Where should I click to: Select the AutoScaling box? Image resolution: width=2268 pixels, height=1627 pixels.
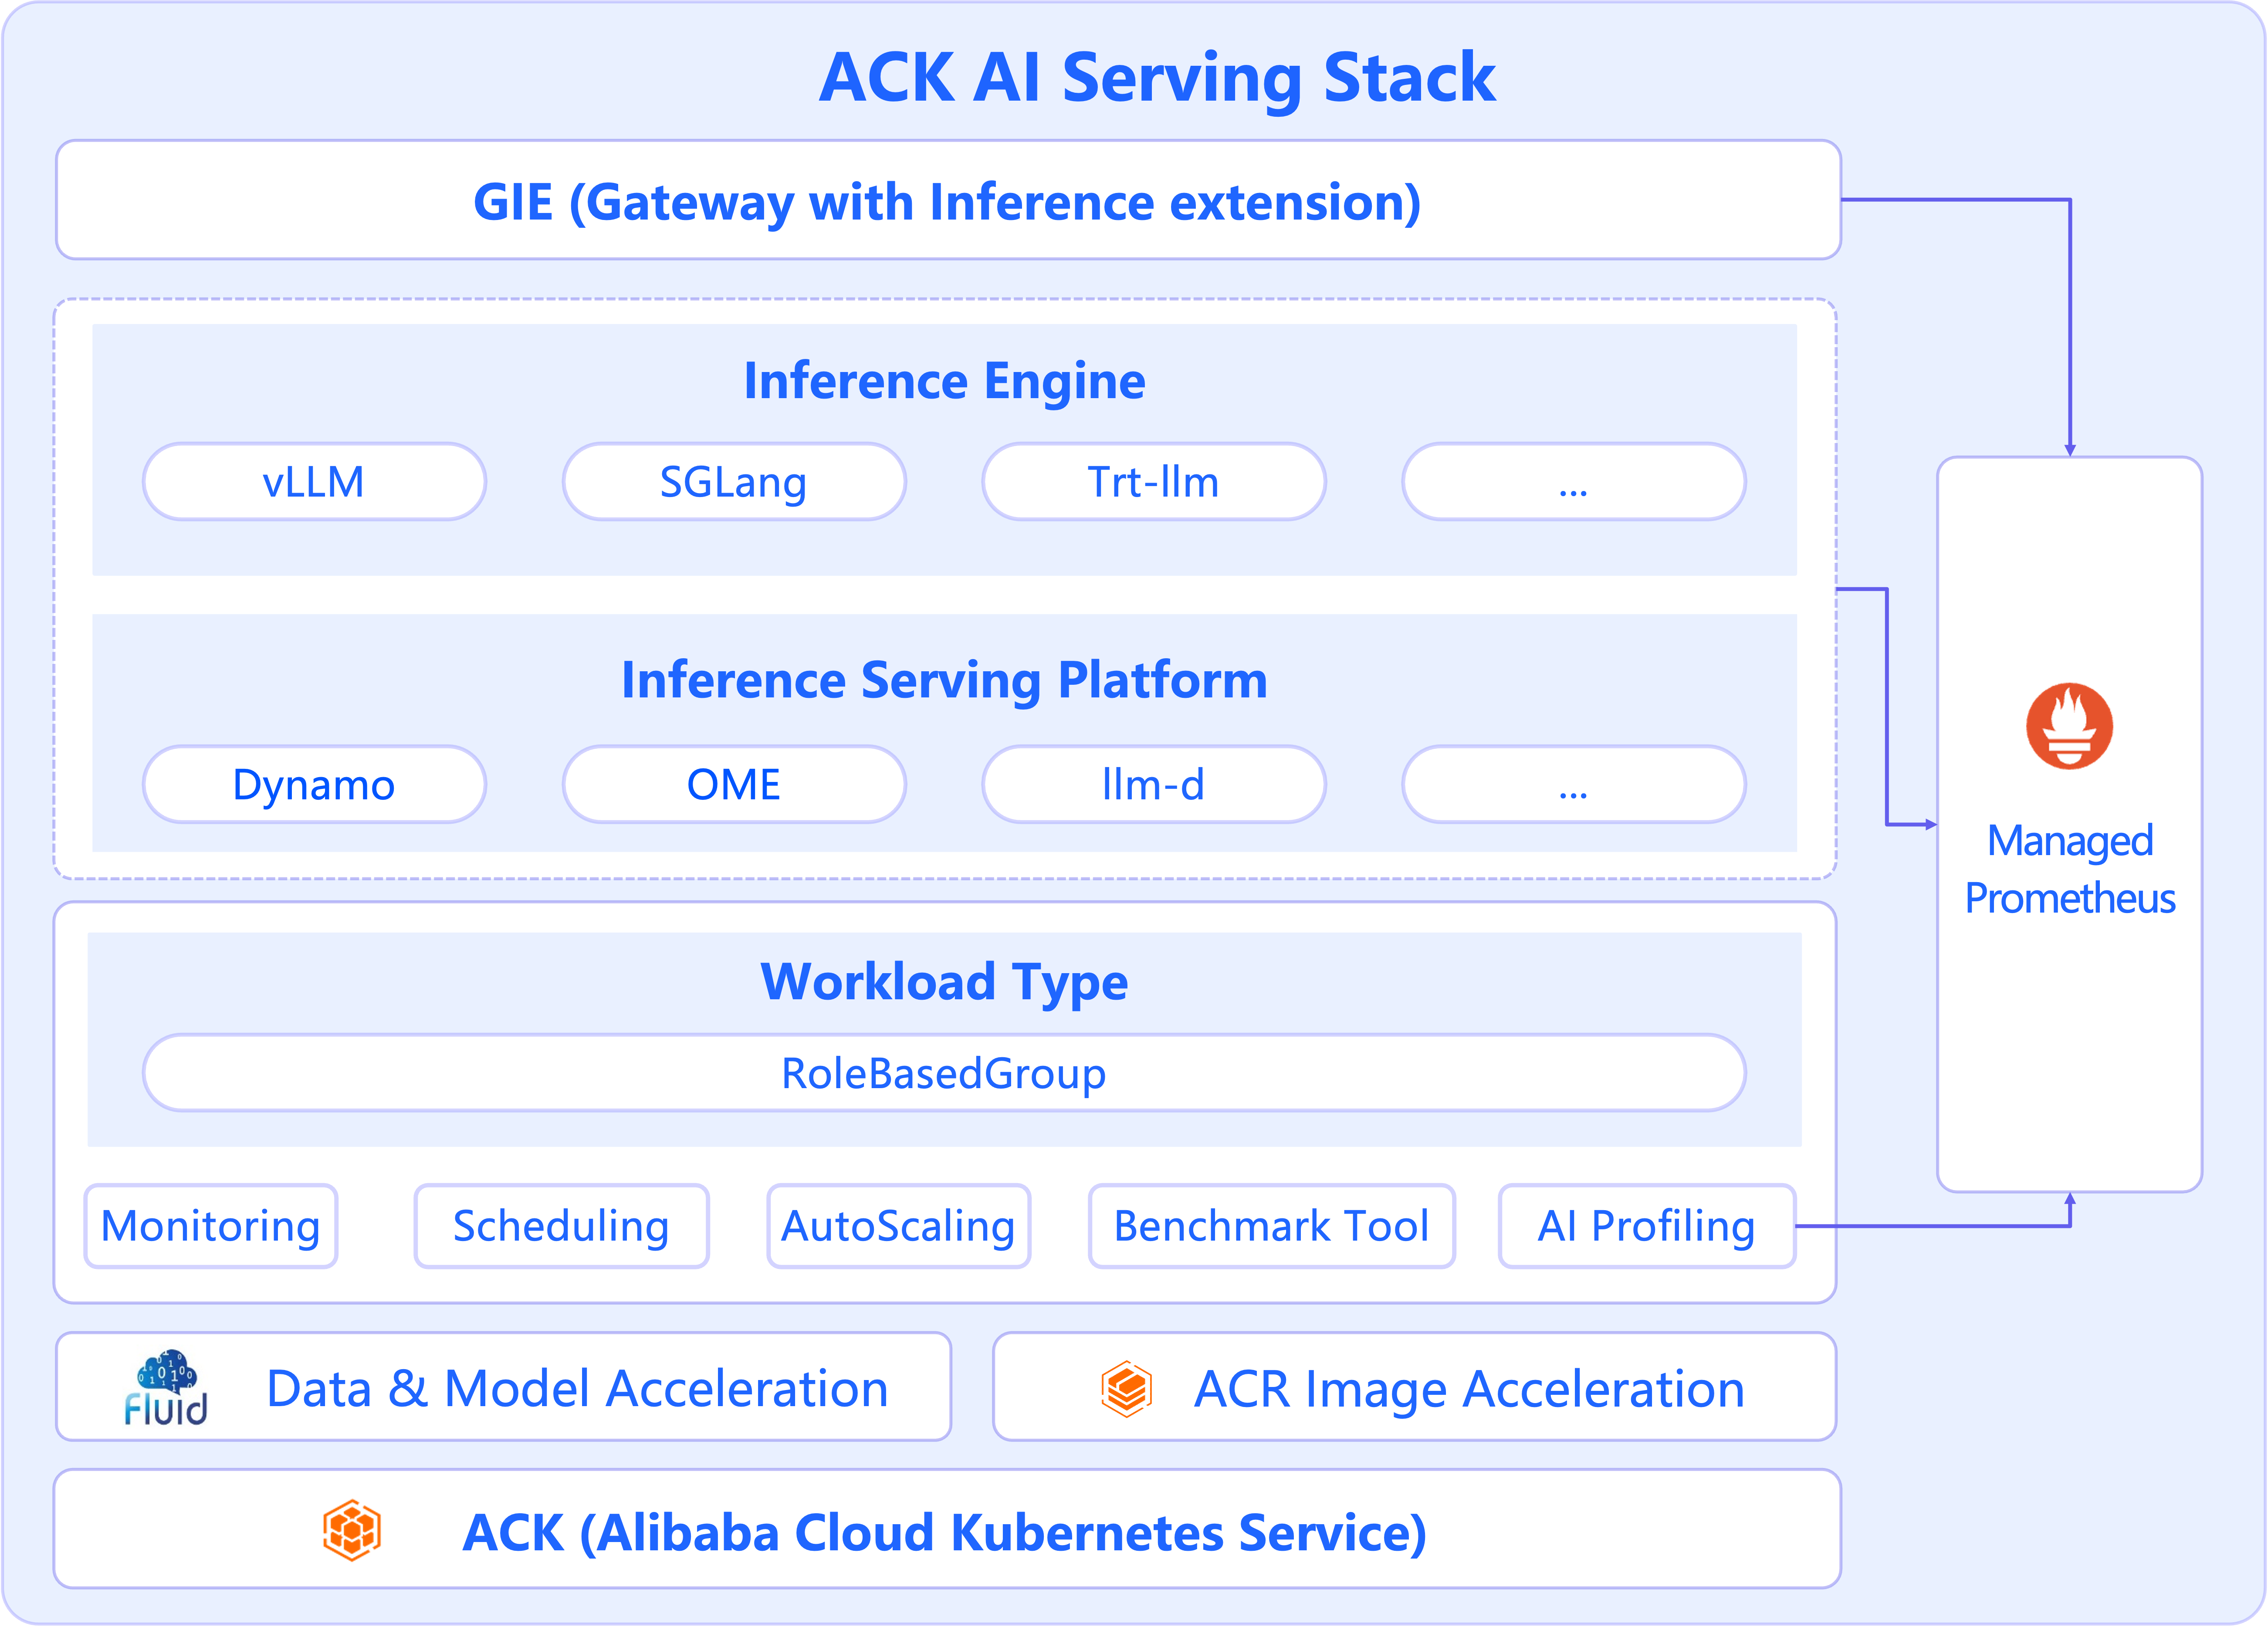[x=898, y=1226]
